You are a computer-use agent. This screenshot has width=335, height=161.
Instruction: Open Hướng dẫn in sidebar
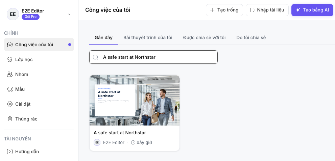[x=39, y=152]
